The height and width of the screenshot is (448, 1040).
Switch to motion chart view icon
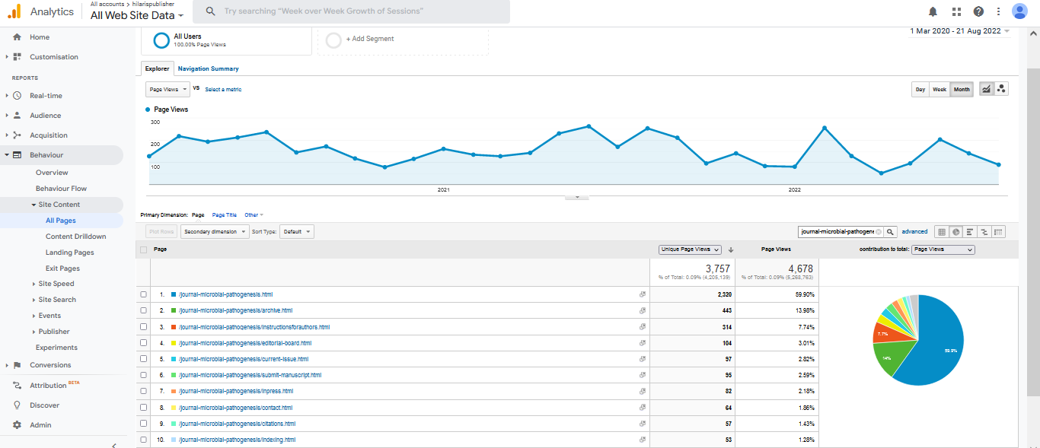[x=1001, y=89]
